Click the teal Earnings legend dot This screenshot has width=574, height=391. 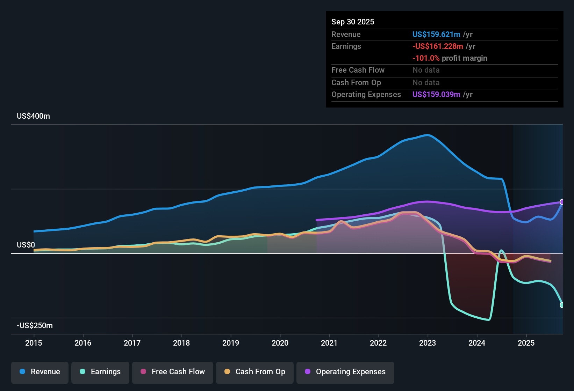[x=82, y=372]
